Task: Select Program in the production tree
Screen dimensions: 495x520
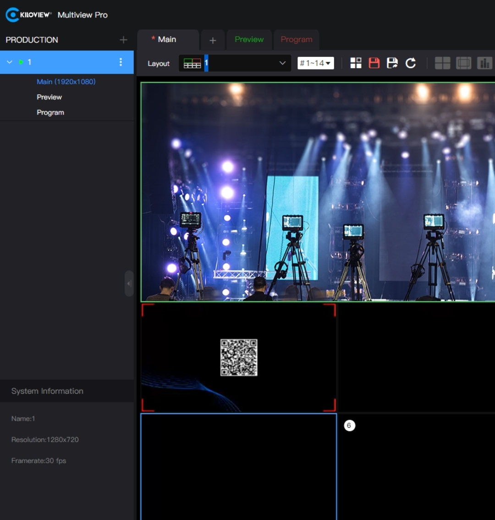Action: point(50,113)
